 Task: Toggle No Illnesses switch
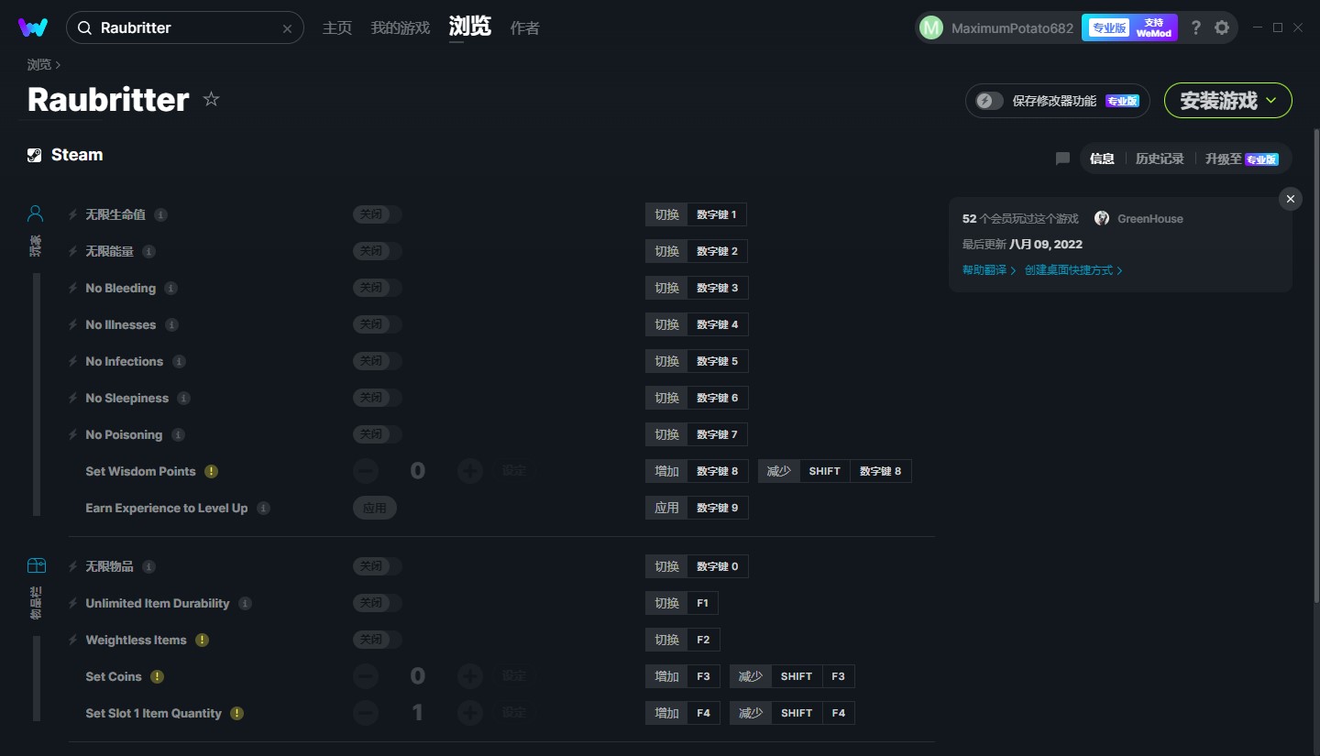tap(377, 324)
